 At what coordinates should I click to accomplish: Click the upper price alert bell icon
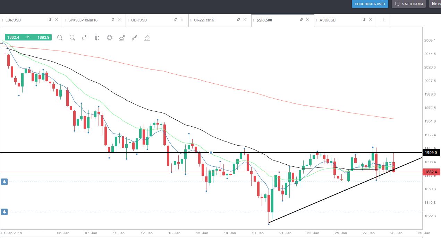[x=5, y=182]
